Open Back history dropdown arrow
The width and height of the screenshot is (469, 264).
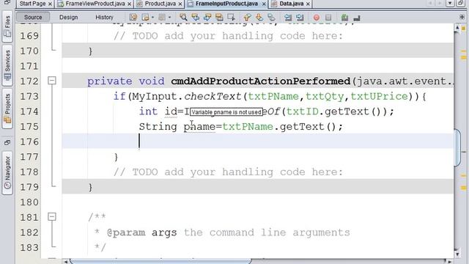tap(152, 18)
